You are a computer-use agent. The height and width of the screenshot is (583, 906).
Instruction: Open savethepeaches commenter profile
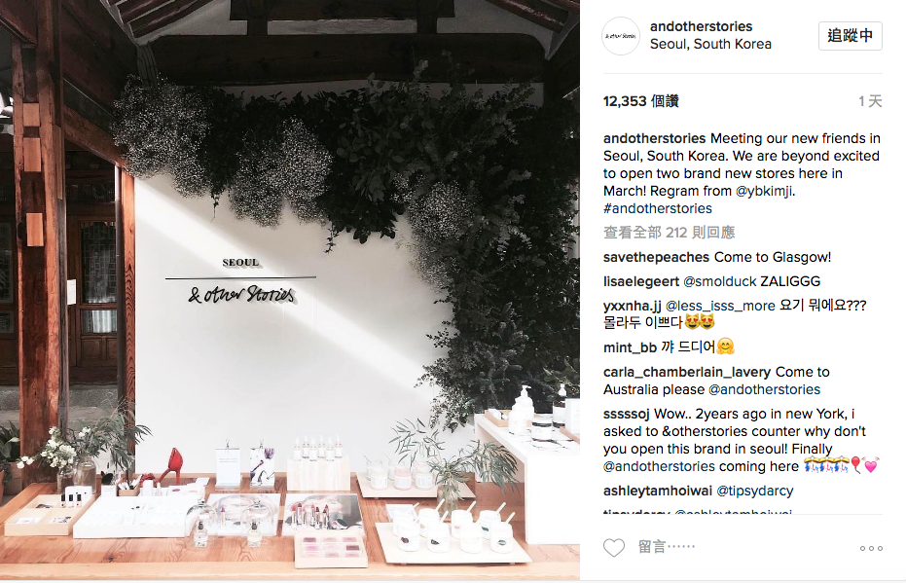[656, 257]
